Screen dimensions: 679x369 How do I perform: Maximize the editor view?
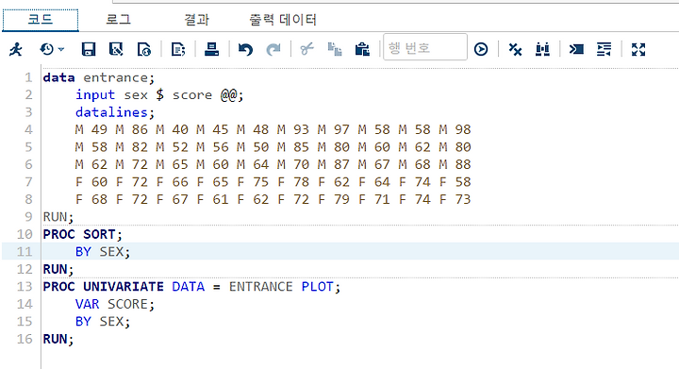pyautogui.click(x=638, y=49)
